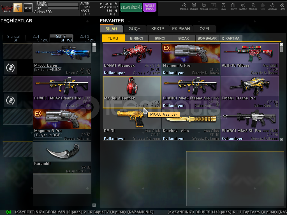Viewport: 287px width, 215px height.
Task: Click the KP balance value 4191930
Action: [106, 7]
